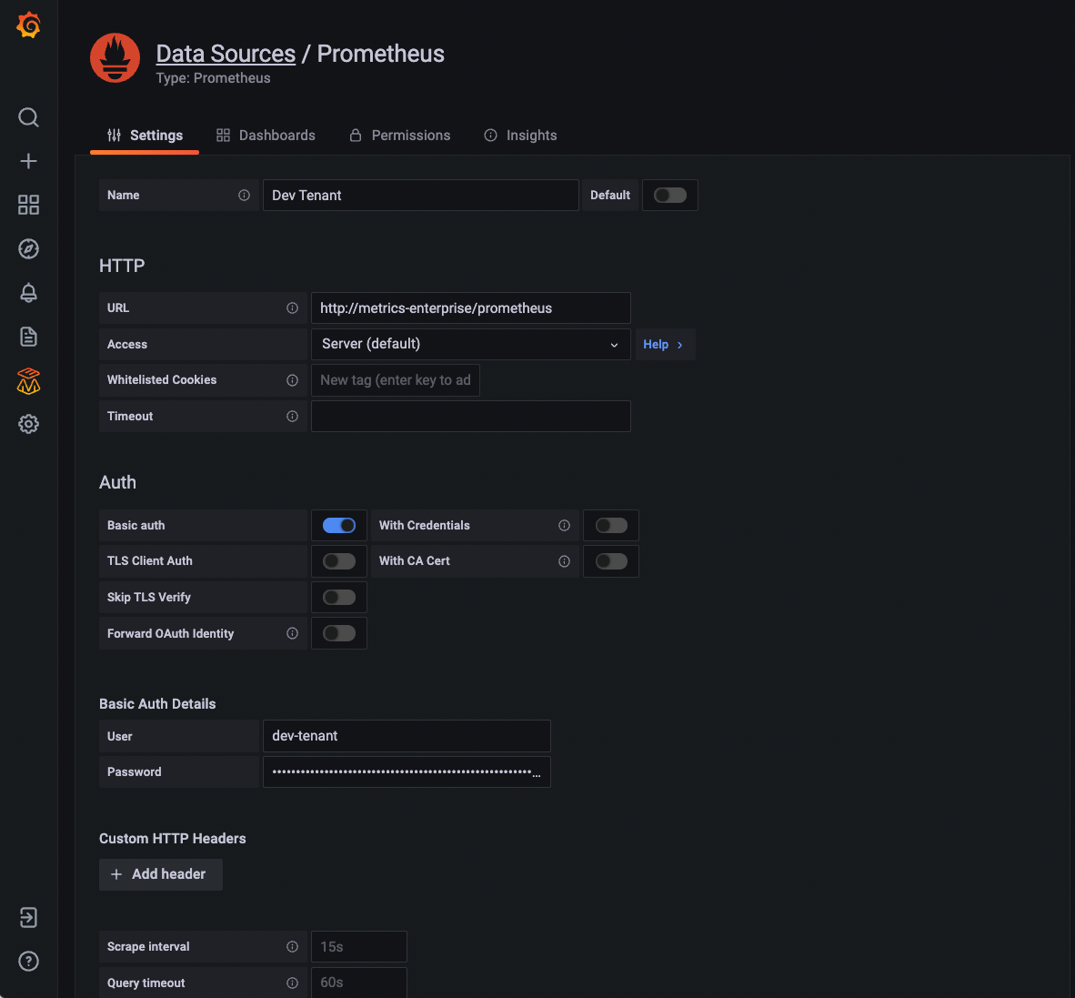The height and width of the screenshot is (998, 1075).
Task: Open the Dashboards four-squares sidebar icon
Action: click(x=28, y=205)
